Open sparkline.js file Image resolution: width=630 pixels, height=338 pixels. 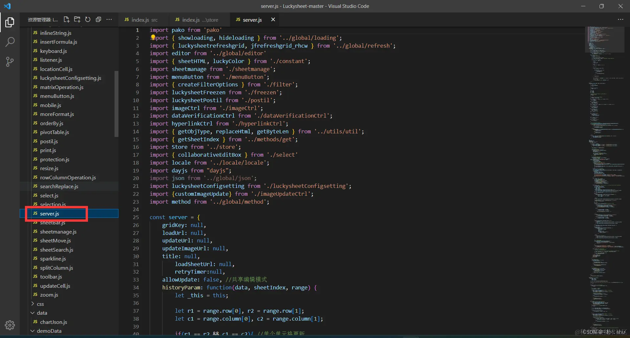tap(53, 259)
